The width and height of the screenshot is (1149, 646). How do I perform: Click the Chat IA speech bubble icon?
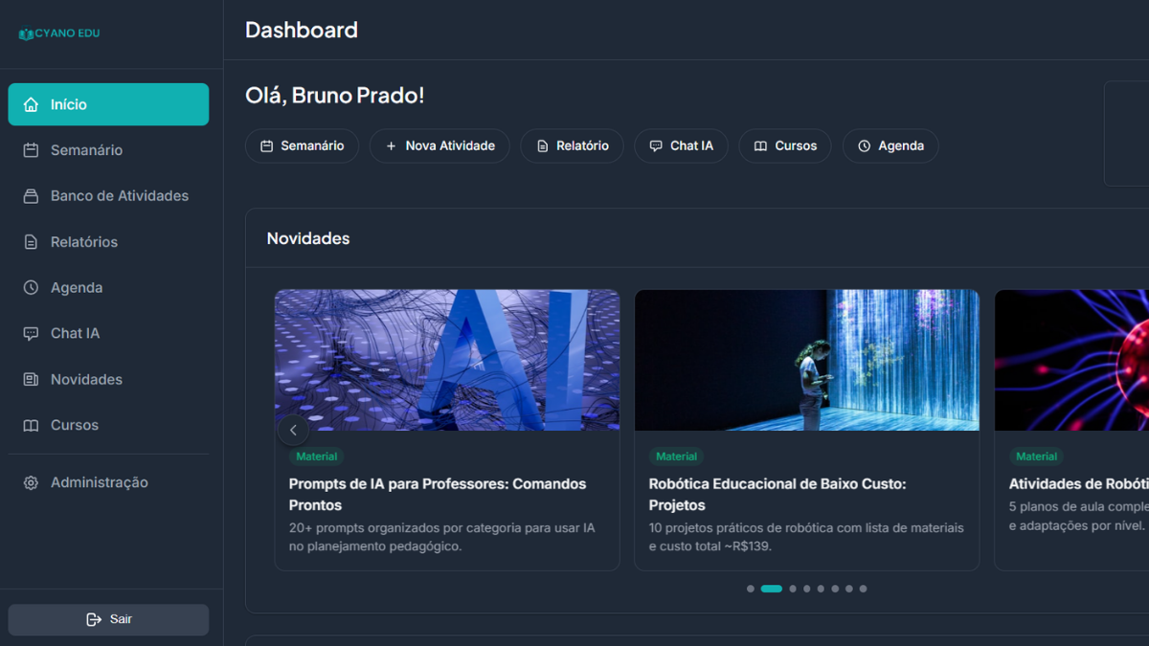coord(31,333)
